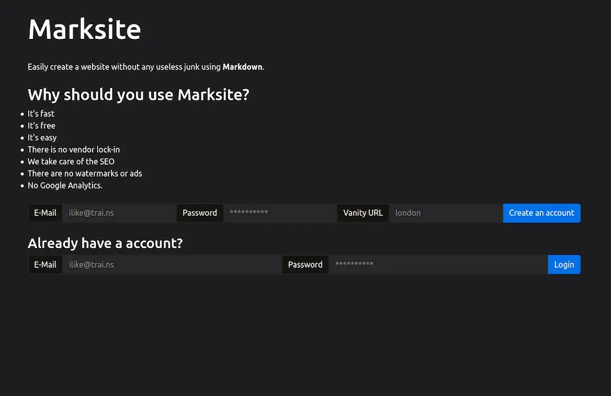Click the login form E-Mail label

pyautogui.click(x=45, y=265)
